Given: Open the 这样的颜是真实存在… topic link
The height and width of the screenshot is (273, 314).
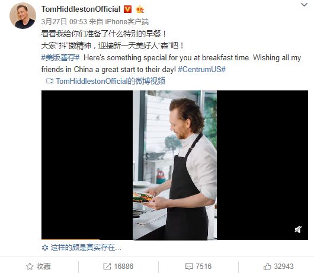Looking at the screenshot, I should click(86, 248).
